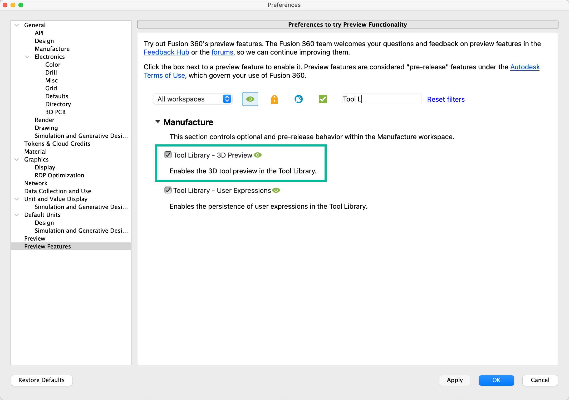Viewport: 569px width, 400px height.
Task: Collapse the Default Units section
Action: click(x=17, y=215)
